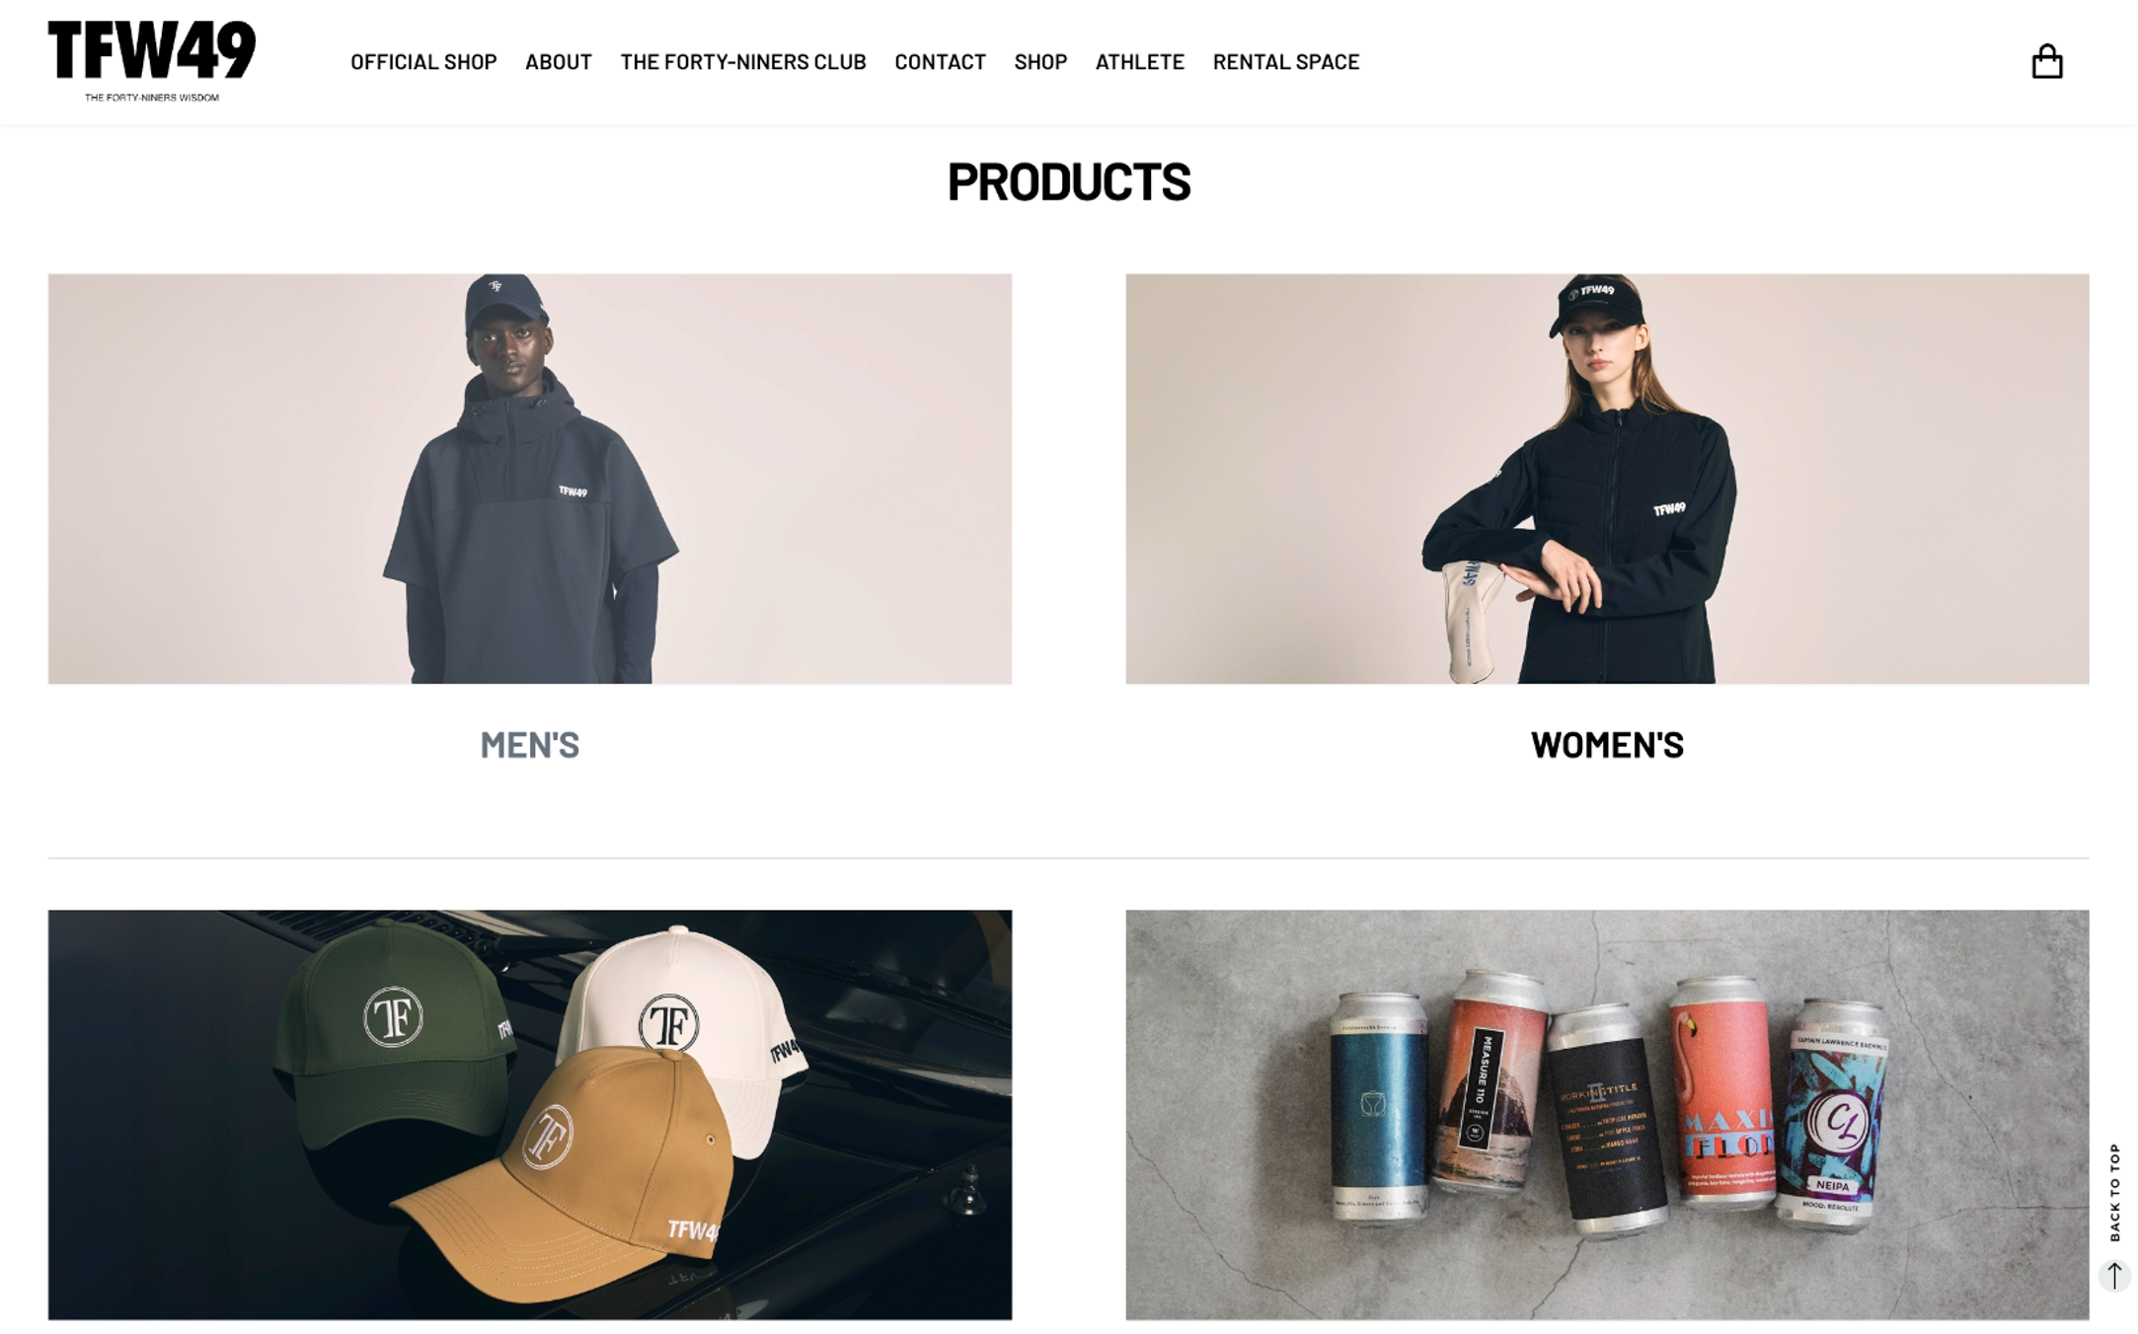Viewport: 2138px width, 1334px height.
Task: Open THE FORTY-NINERS CLUB menu item
Action: click(x=742, y=62)
